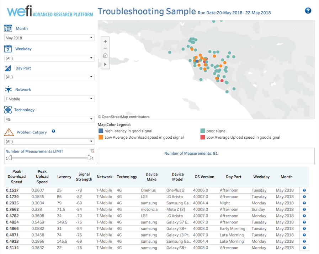The height and width of the screenshot is (254, 319).
Task: Sort by Peak Upload Speed column header
Action: 42,177
